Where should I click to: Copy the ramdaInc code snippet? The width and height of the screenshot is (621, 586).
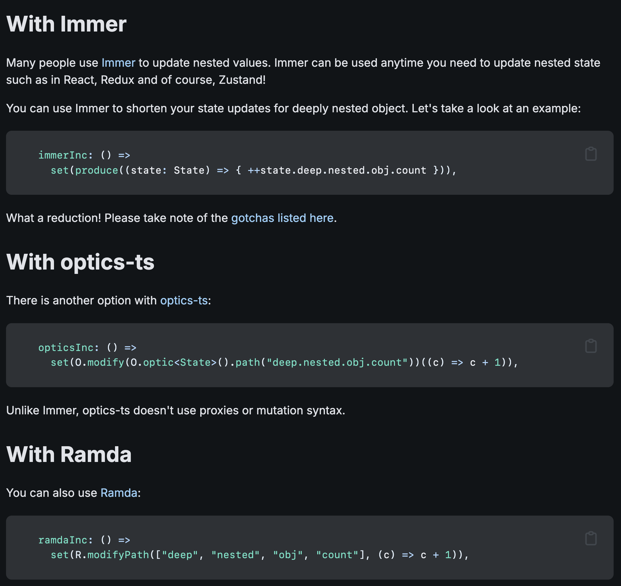(x=591, y=538)
